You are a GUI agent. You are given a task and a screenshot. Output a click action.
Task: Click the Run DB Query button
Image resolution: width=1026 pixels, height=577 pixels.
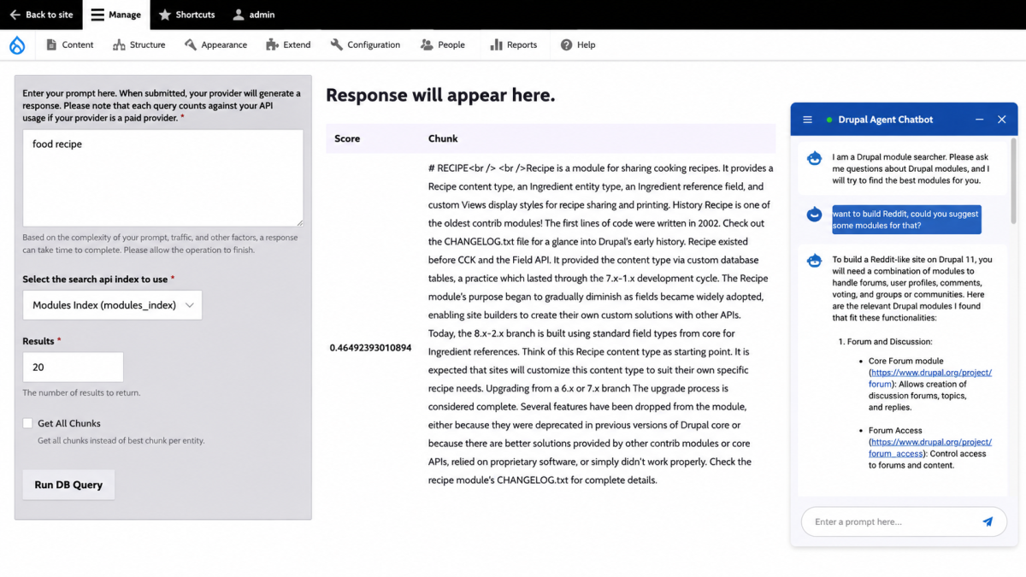(x=68, y=485)
